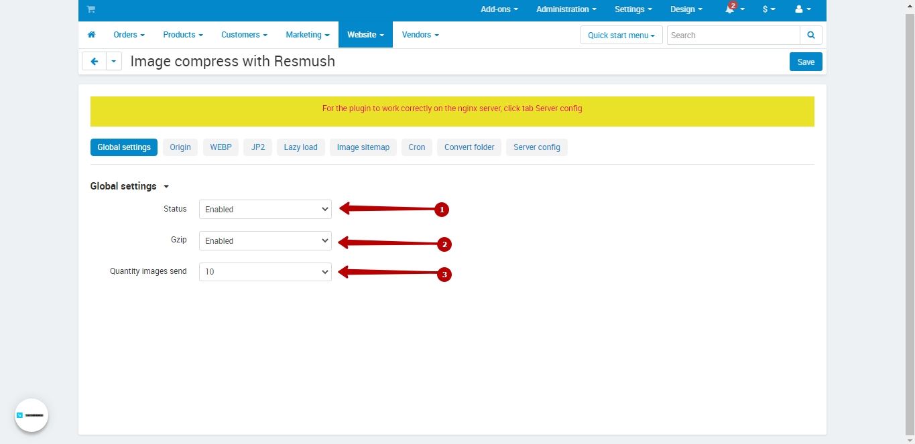Expand the Customers menu
915x444 pixels.
[x=244, y=35]
